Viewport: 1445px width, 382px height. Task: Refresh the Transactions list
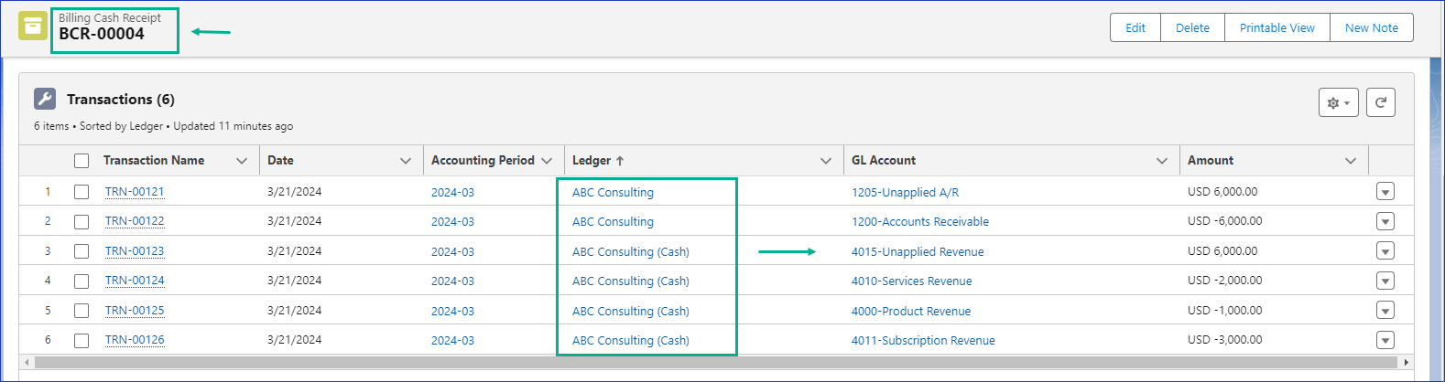tap(1381, 103)
